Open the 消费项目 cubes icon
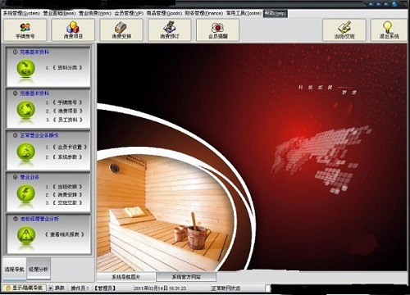This screenshot has height=295, width=410. point(73,27)
